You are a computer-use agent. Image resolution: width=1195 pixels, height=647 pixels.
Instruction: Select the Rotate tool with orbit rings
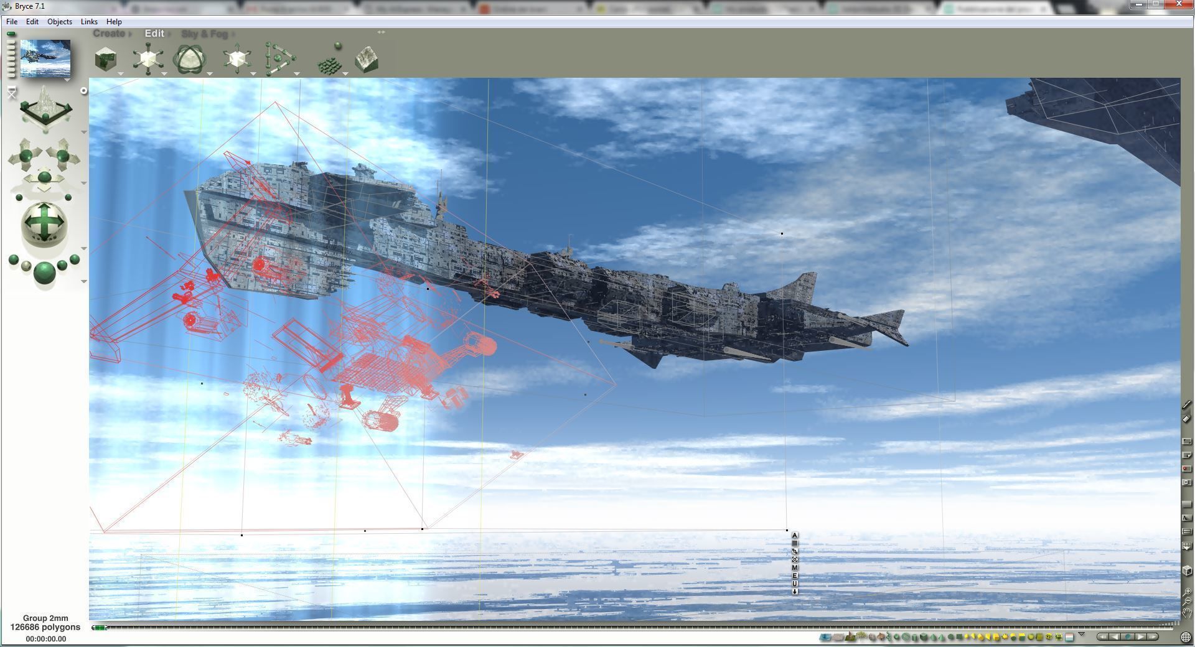[x=189, y=60]
